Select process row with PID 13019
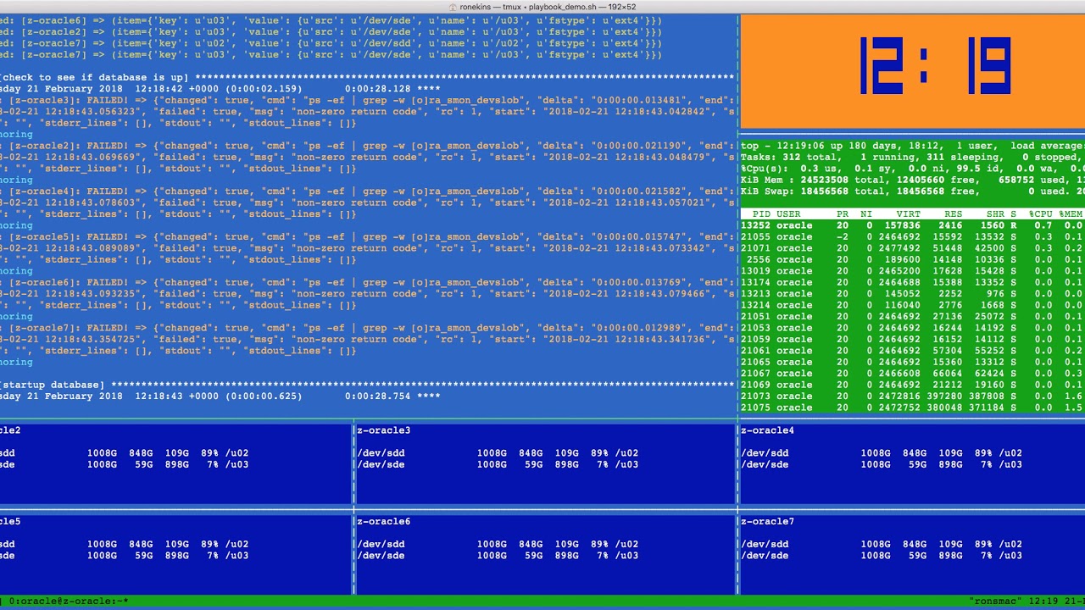 (913, 271)
